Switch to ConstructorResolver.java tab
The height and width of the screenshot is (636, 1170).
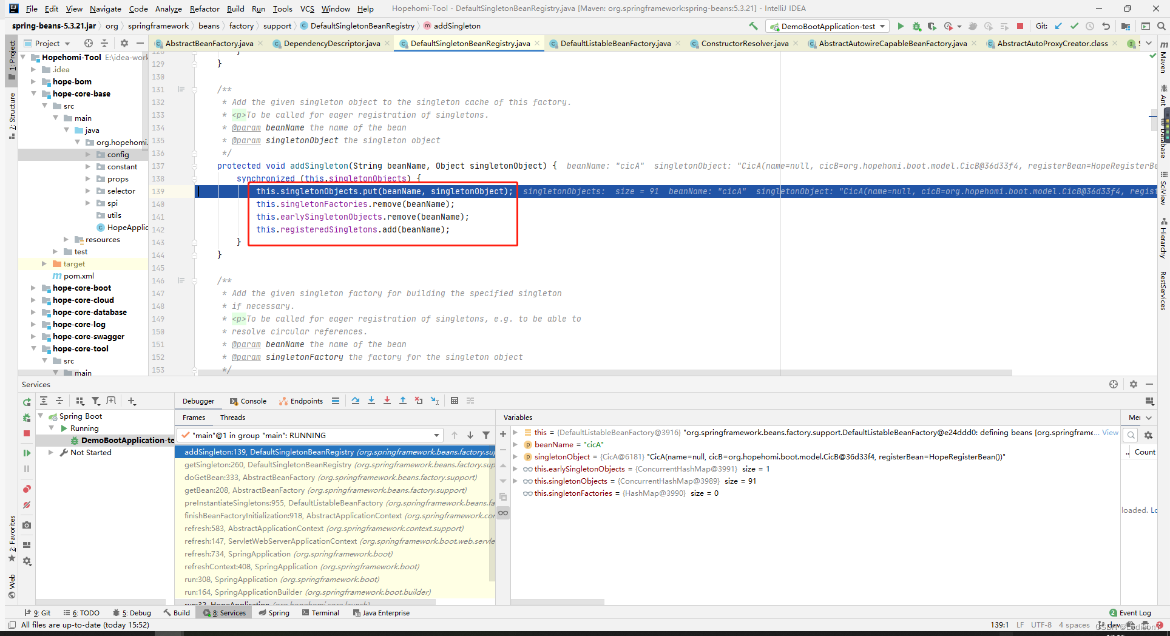pyautogui.click(x=745, y=43)
